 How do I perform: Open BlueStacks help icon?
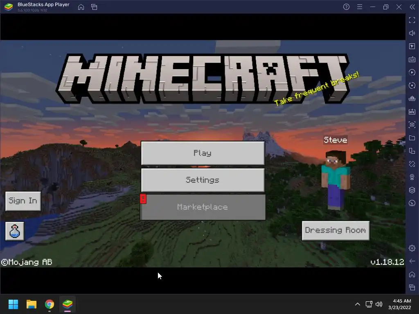click(346, 7)
